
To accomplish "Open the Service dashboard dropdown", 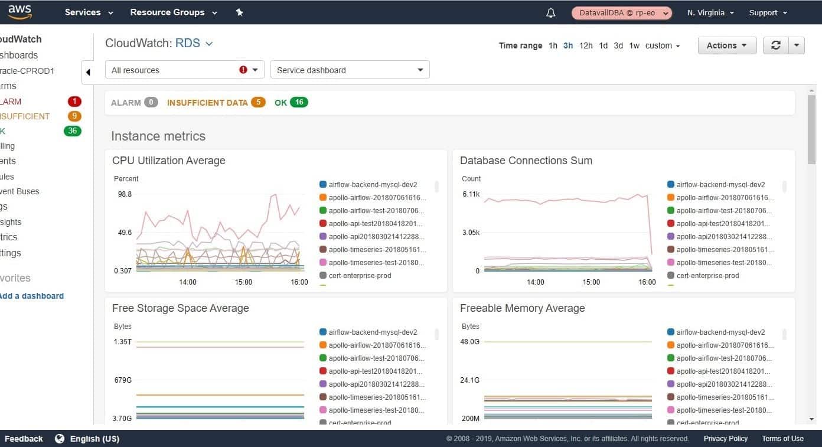I will (x=350, y=70).
